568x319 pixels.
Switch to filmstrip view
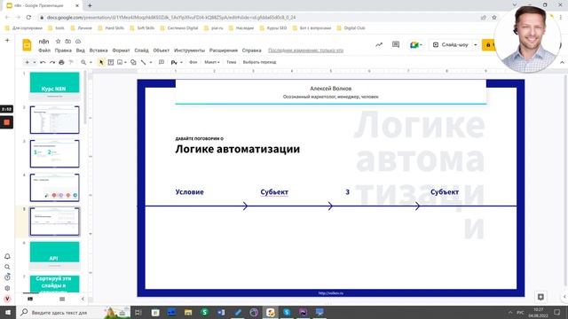[30, 300]
